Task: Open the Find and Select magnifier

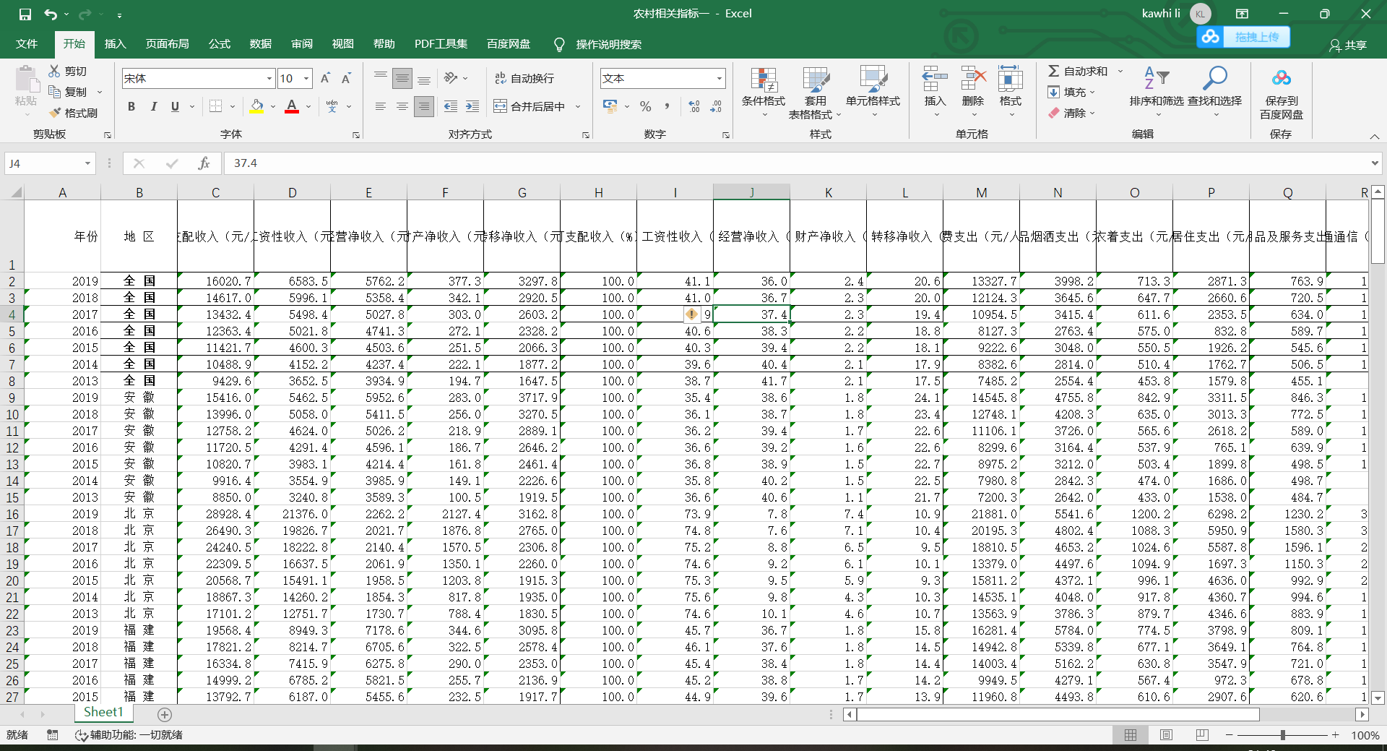Action: [x=1214, y=78]
